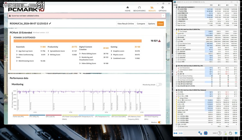Collapse the CPU Enhanced sensor group in HWiNFO
Screen dimensions: 242x140
click(x=174, y=90)
